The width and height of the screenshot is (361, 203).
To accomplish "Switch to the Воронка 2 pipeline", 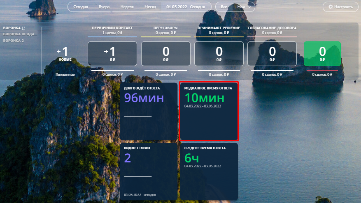I will (x=14, y=41).
